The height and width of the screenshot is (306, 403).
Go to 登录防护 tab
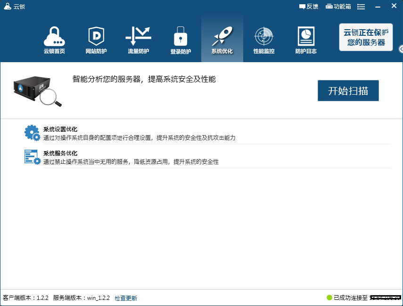pyautogui.click(x=181, y=40)
